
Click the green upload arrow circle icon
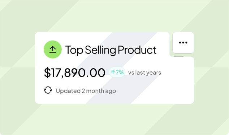53,50
